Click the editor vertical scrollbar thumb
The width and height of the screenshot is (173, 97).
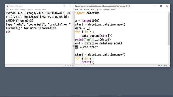pyautogui.click(x=169, y=29)
